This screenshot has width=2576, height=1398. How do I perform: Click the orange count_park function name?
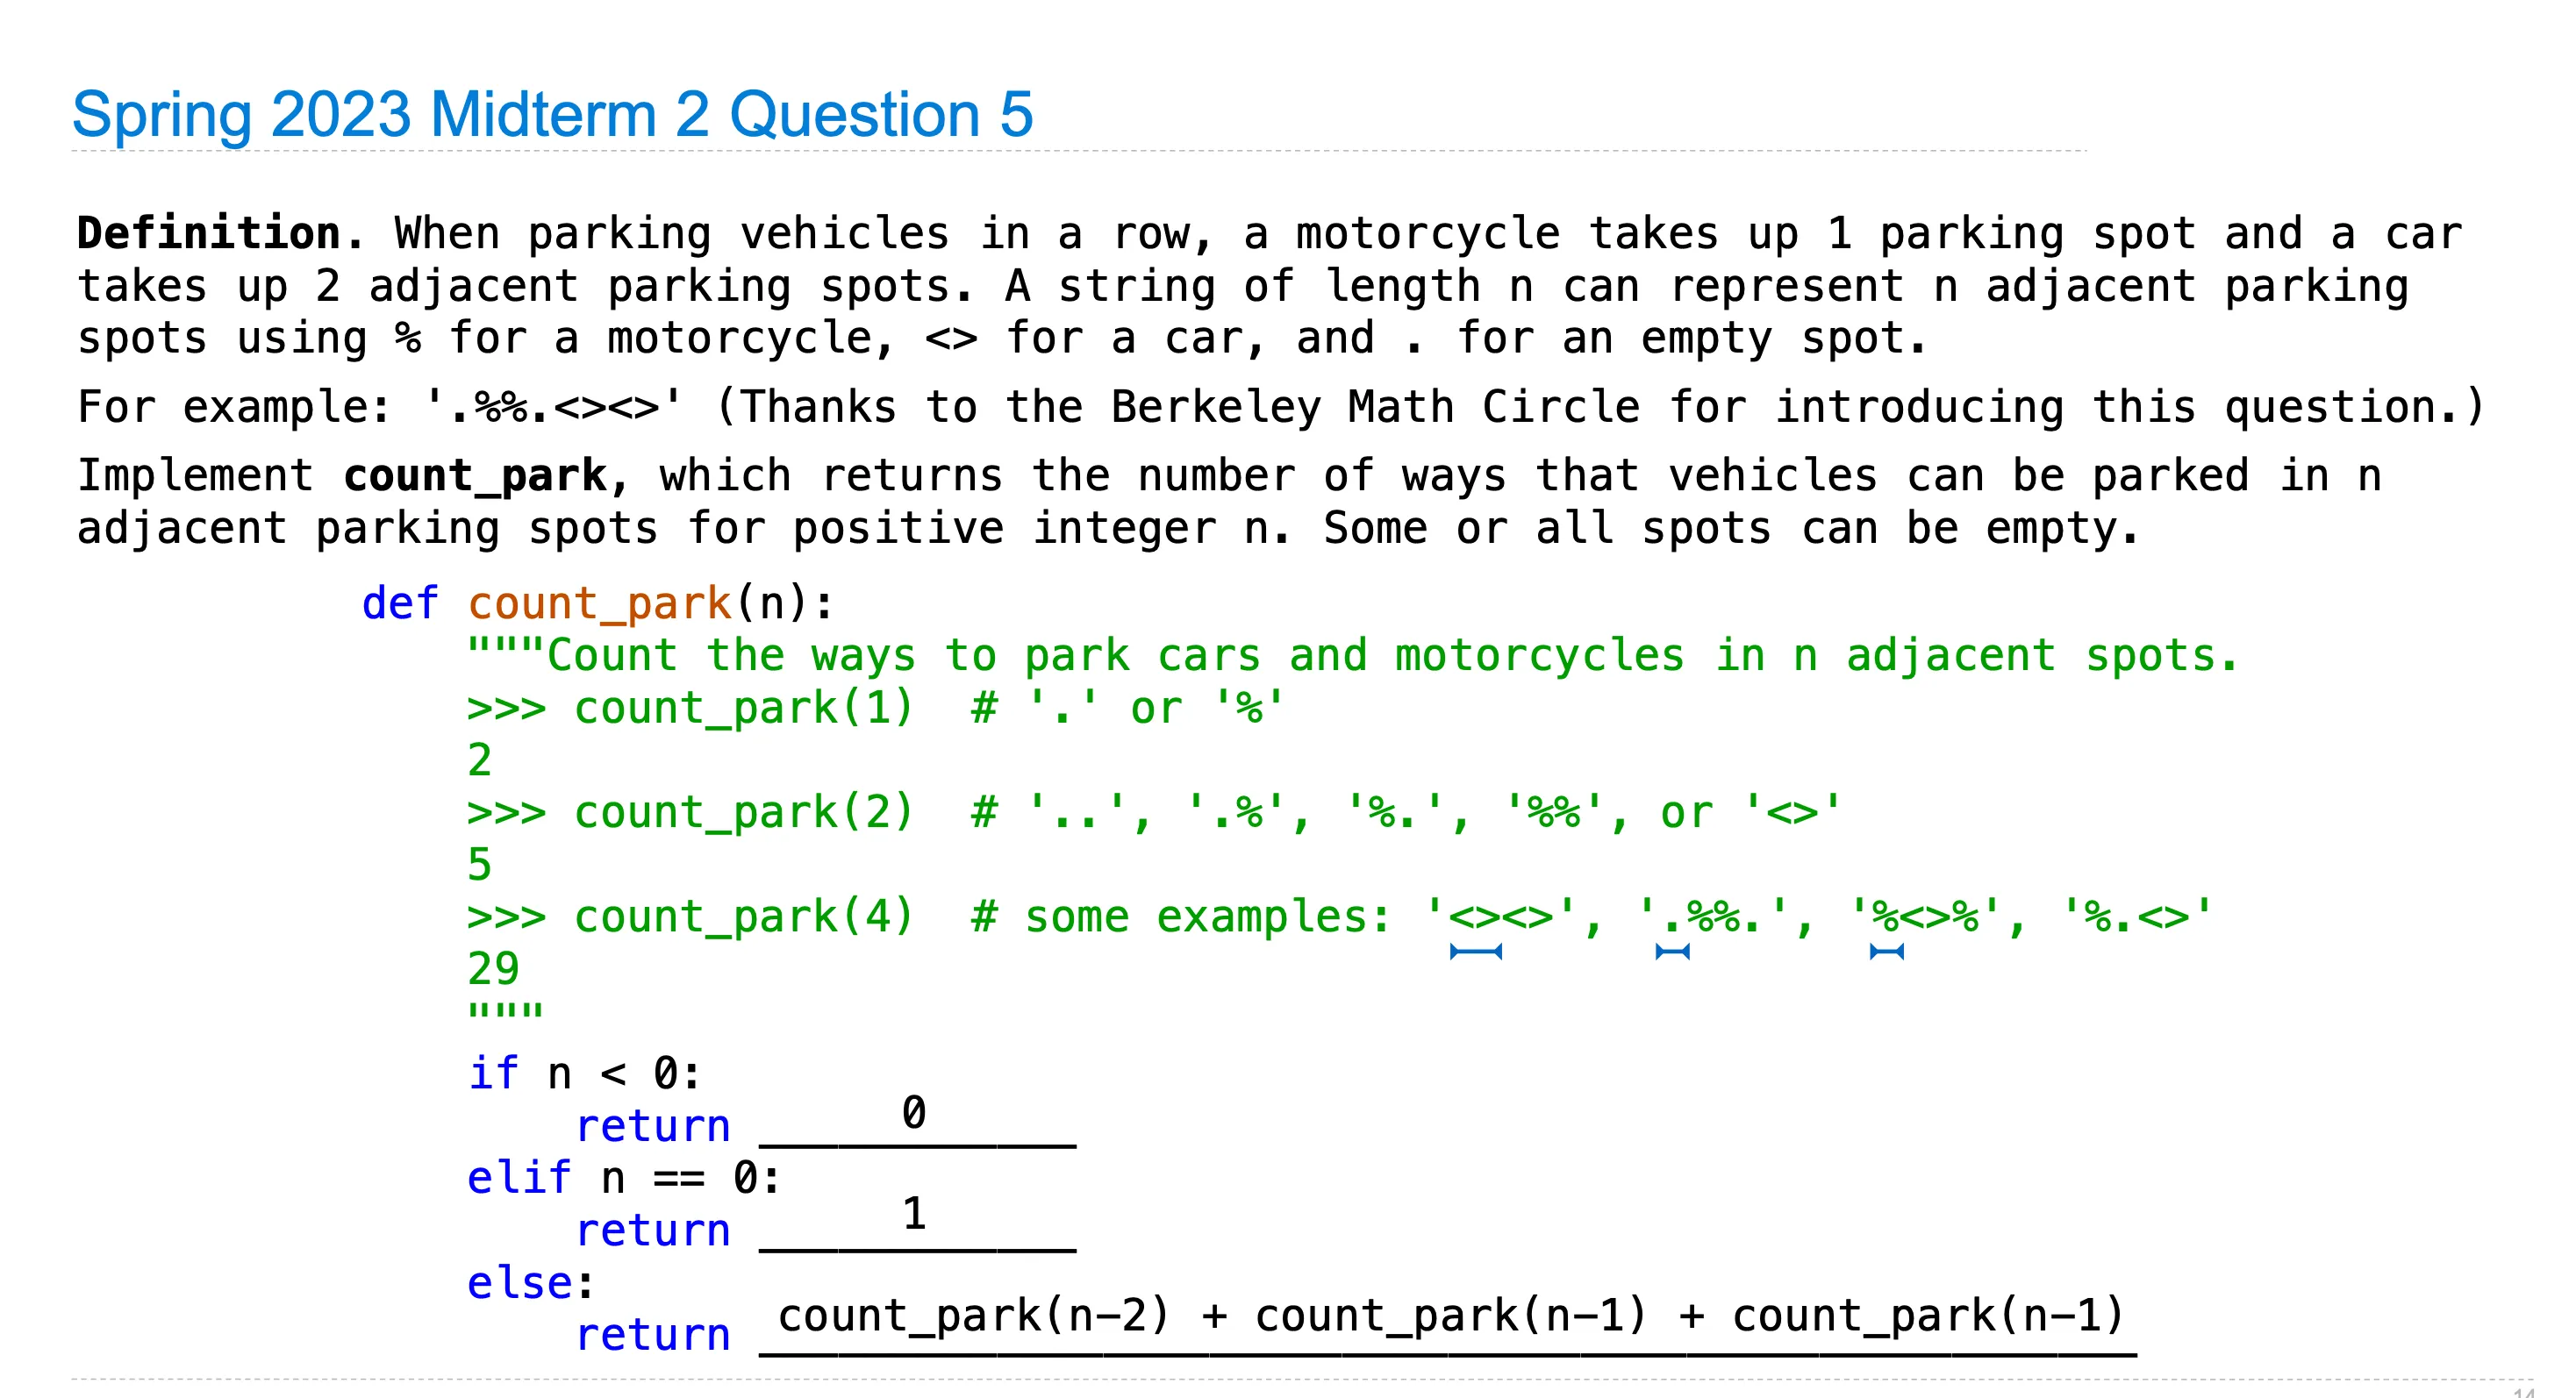coord(600,603)
